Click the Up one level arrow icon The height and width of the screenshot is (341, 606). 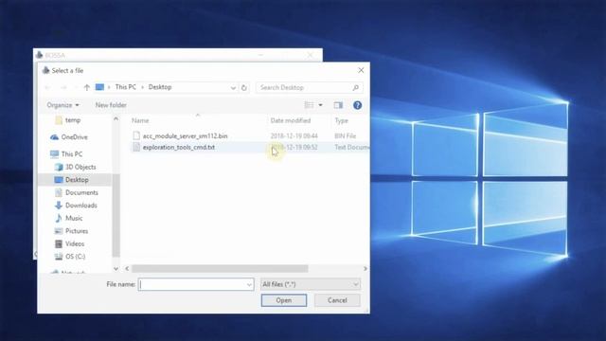point(87,87)
